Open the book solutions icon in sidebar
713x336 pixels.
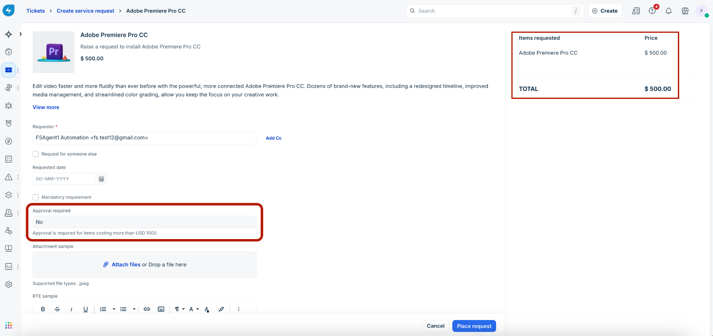[9, 248]
